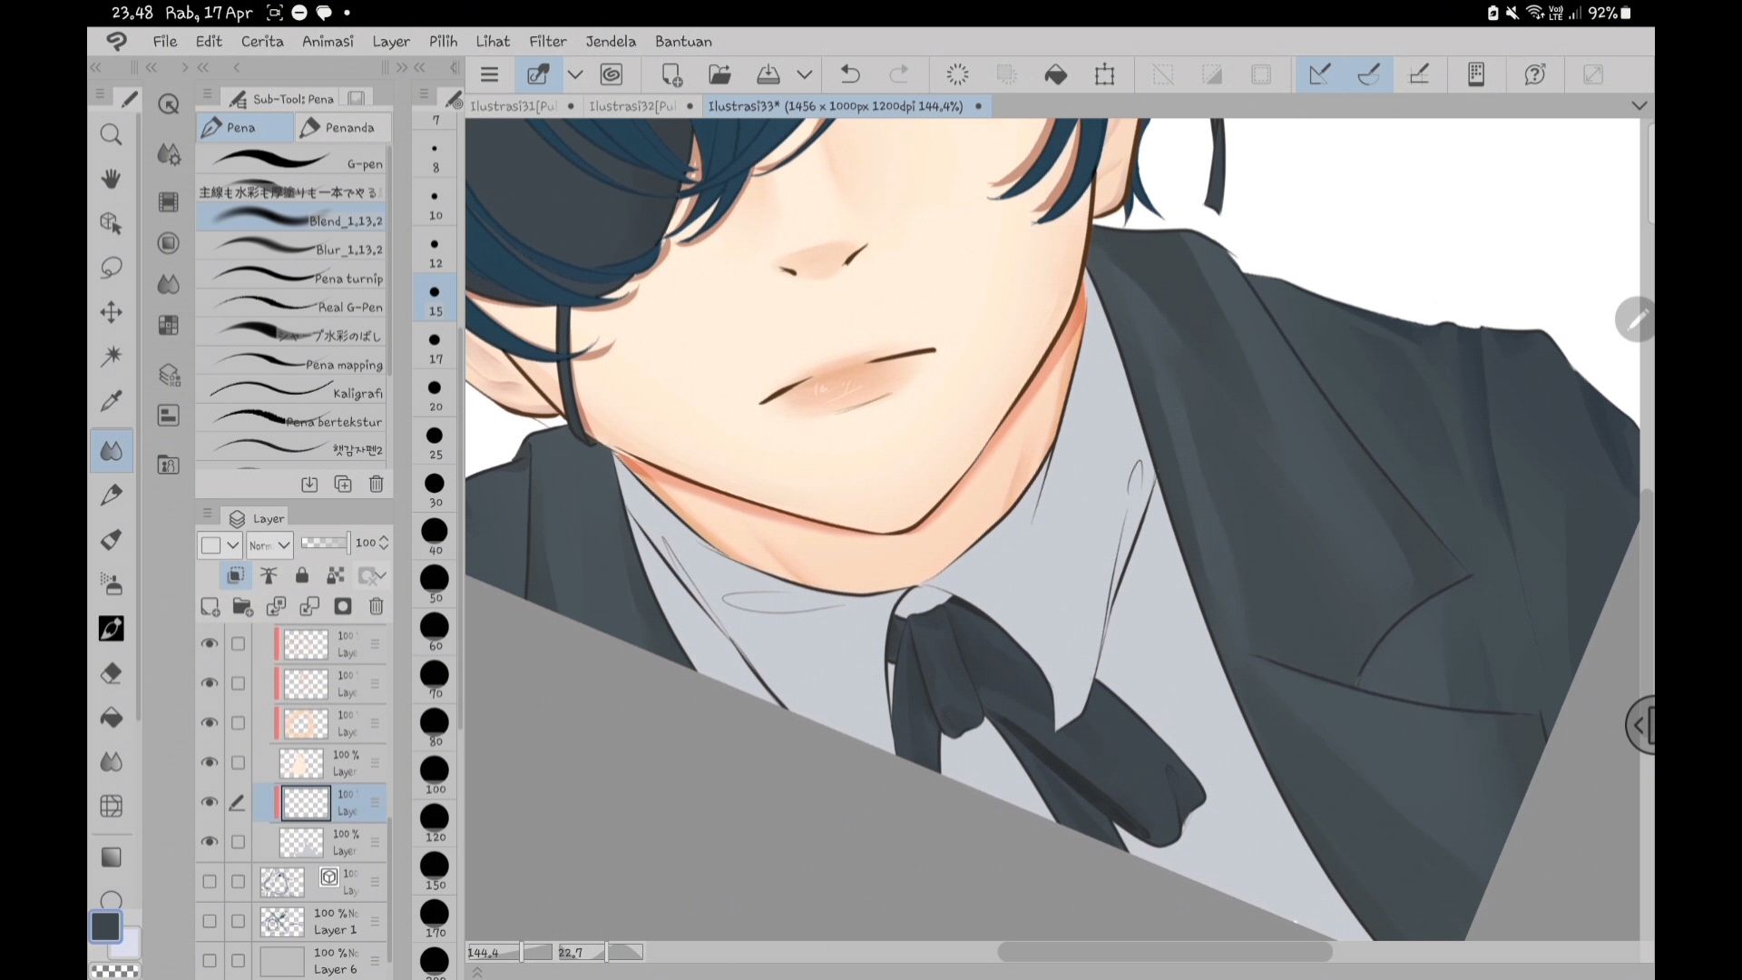
Task: Select the Pen nib tool
Action: [111, 495]
